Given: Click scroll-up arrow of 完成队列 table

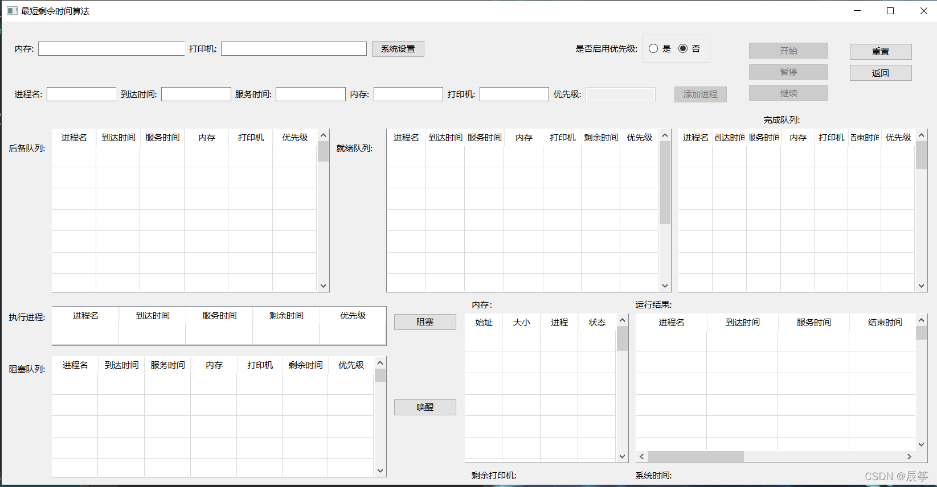Looking at the screenshot, I should point(921,135).
